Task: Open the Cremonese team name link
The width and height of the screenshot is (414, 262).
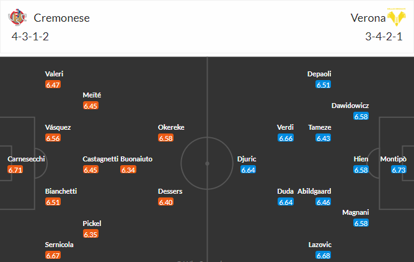Action: click(62, 18)
